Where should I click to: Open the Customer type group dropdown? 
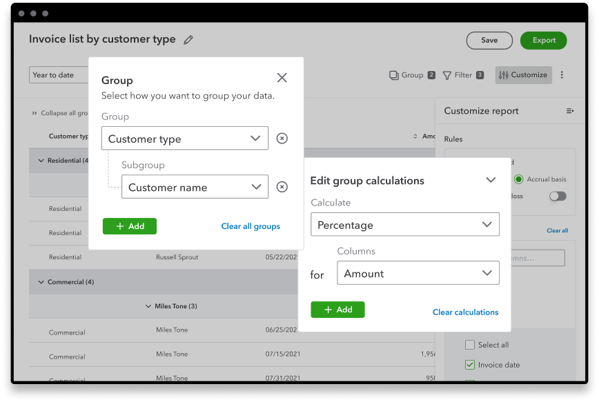click(x=184, y=139)
